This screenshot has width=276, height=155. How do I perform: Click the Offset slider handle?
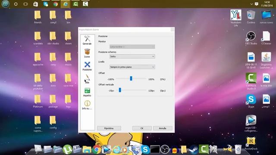click(131, 78)
